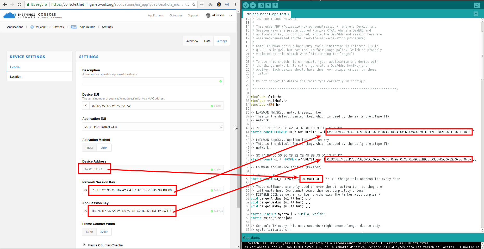Select ABP activation method
The image size is (484, 249).
(104, 148)
